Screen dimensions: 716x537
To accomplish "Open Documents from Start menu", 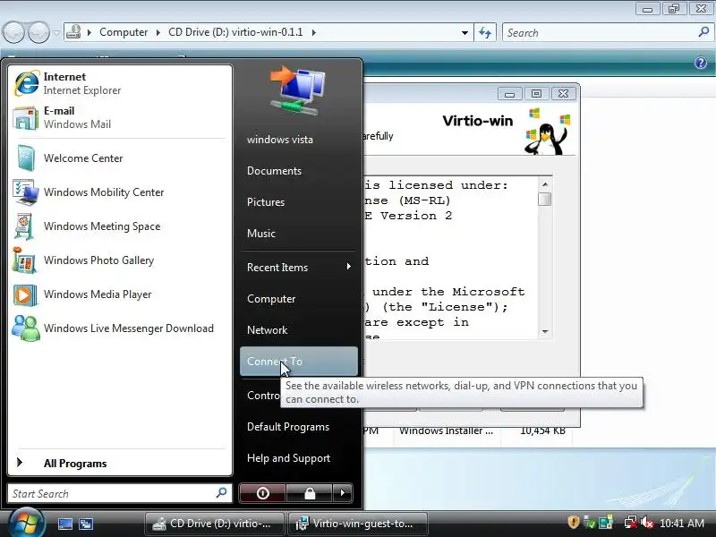I will pyautogui.click(x=274, y=171).
